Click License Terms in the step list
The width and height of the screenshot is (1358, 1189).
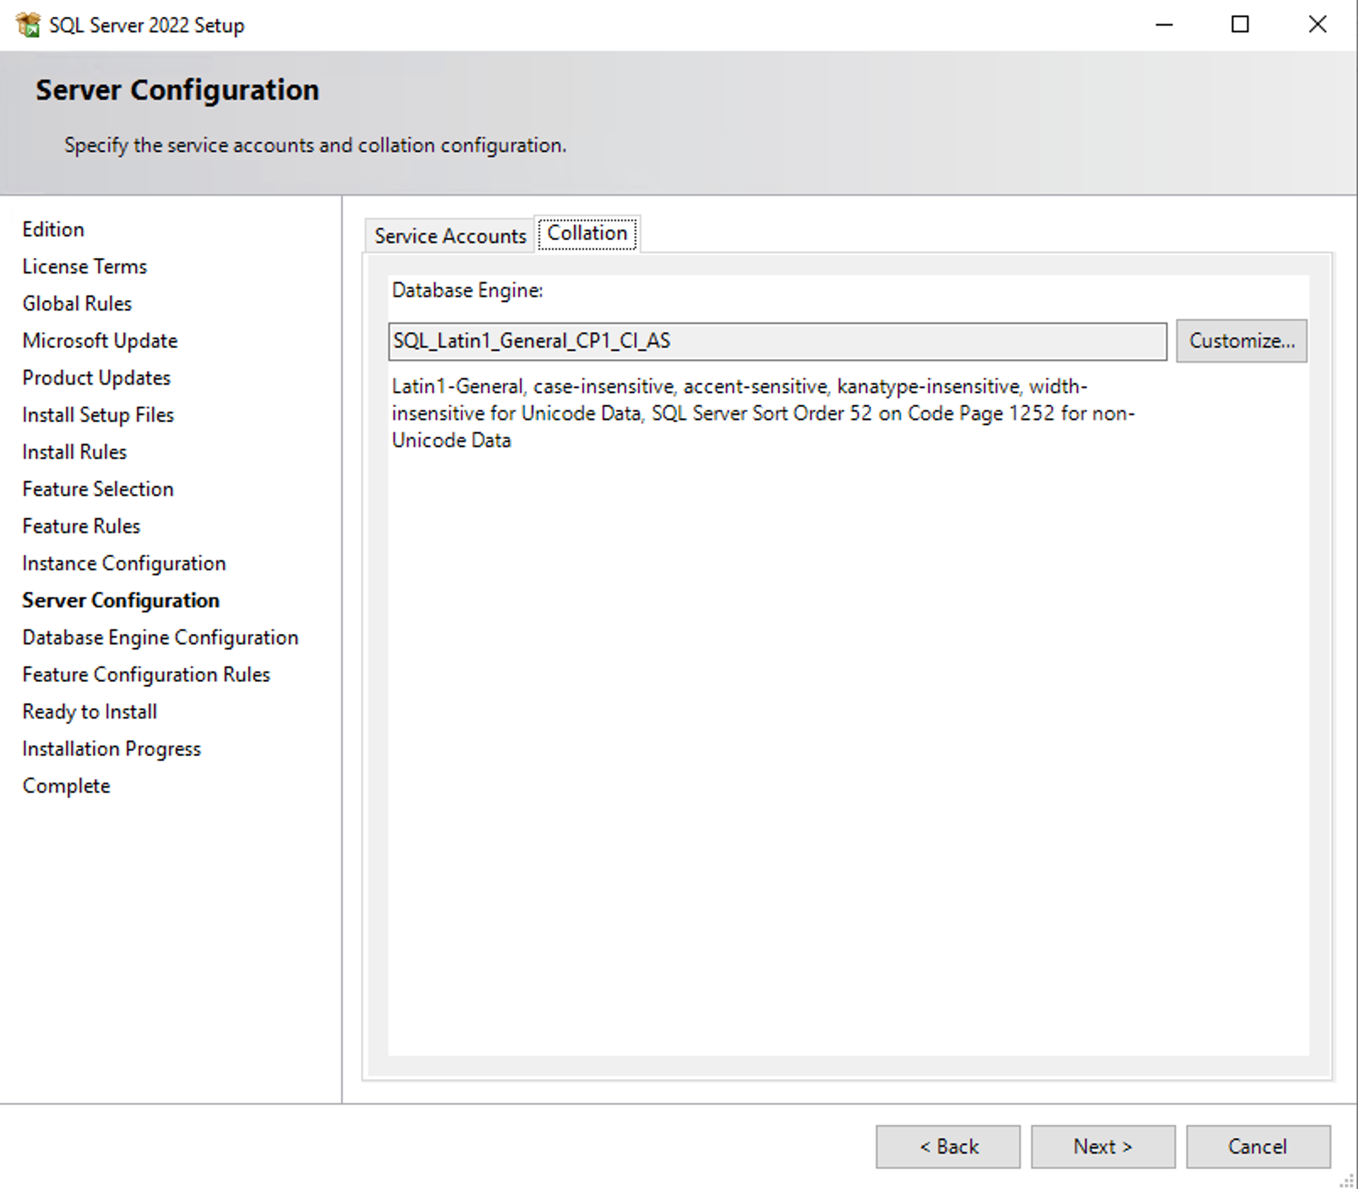click(x=84, y=267)
